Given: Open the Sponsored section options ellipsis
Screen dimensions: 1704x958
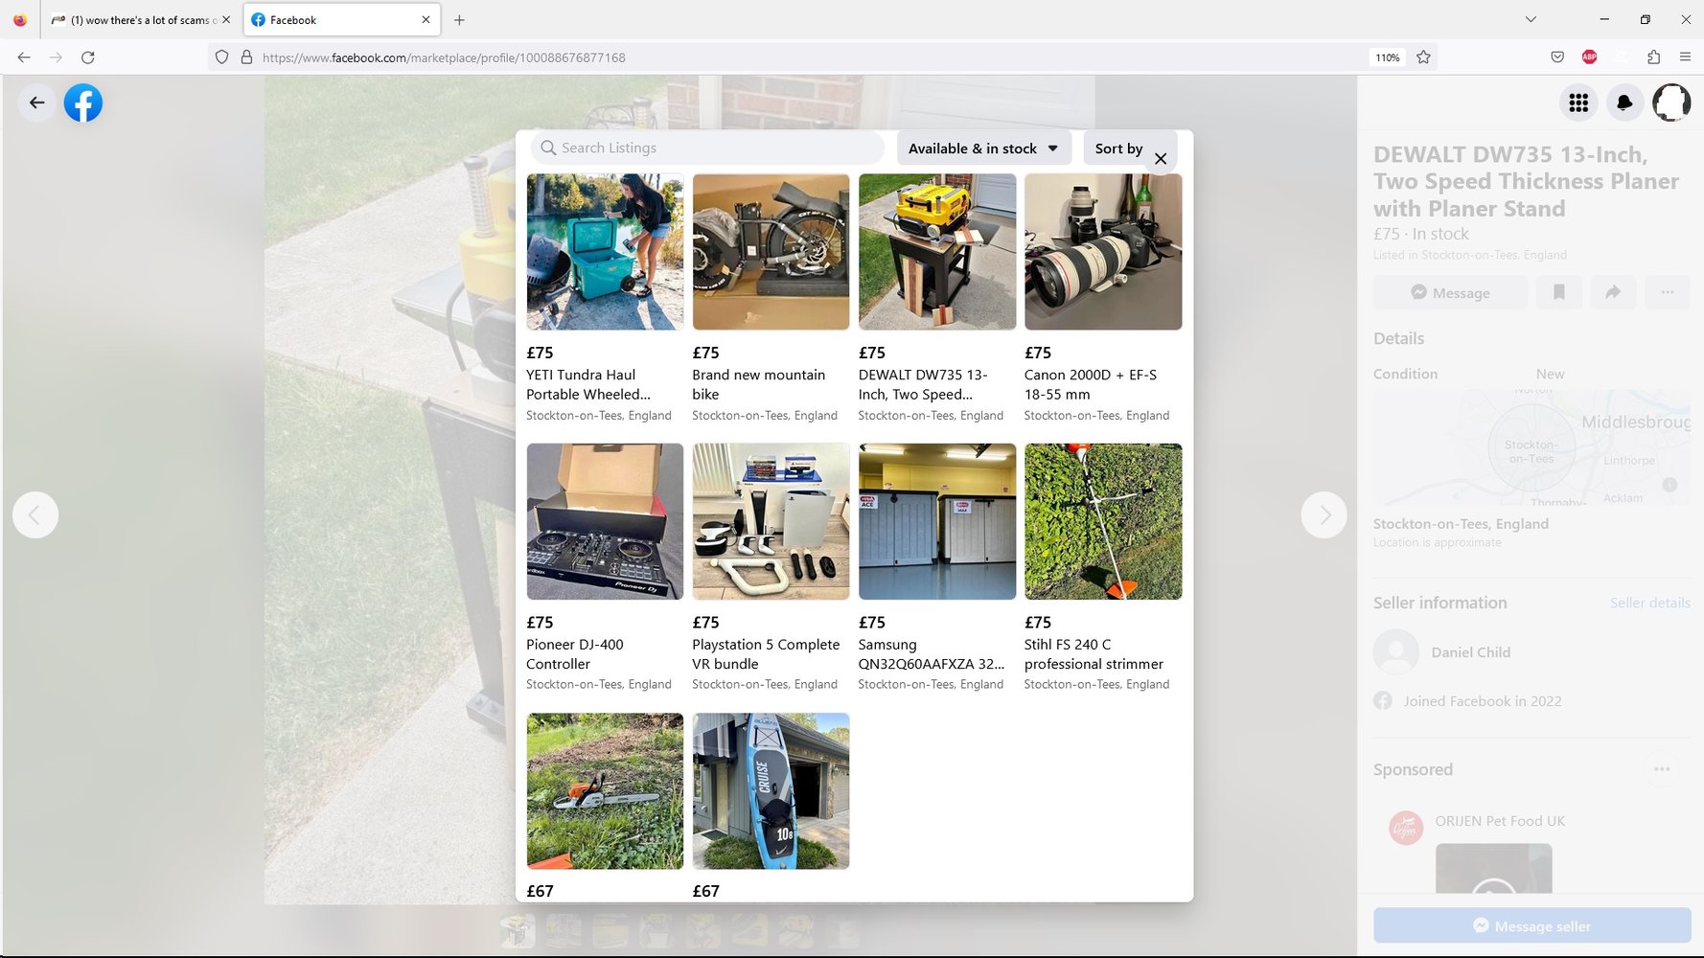Looking at the screenshot, I should [x=1662, y=769].
